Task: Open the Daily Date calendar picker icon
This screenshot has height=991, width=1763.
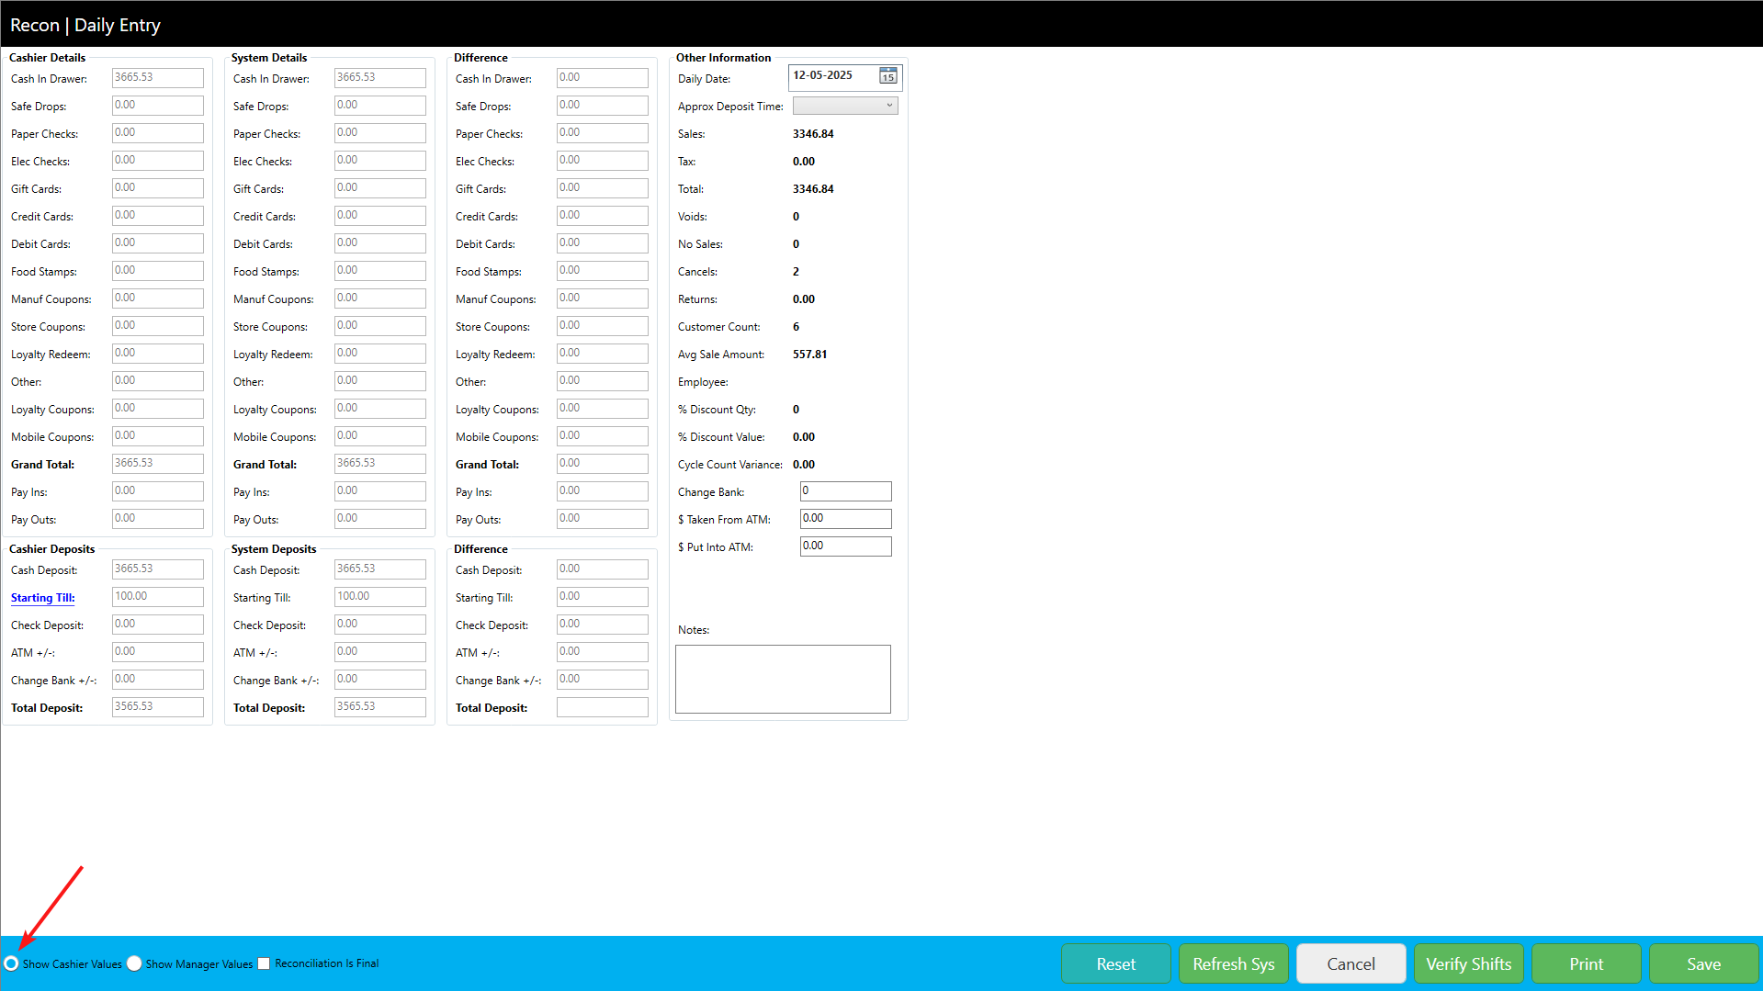Action: tap(887, 76)
